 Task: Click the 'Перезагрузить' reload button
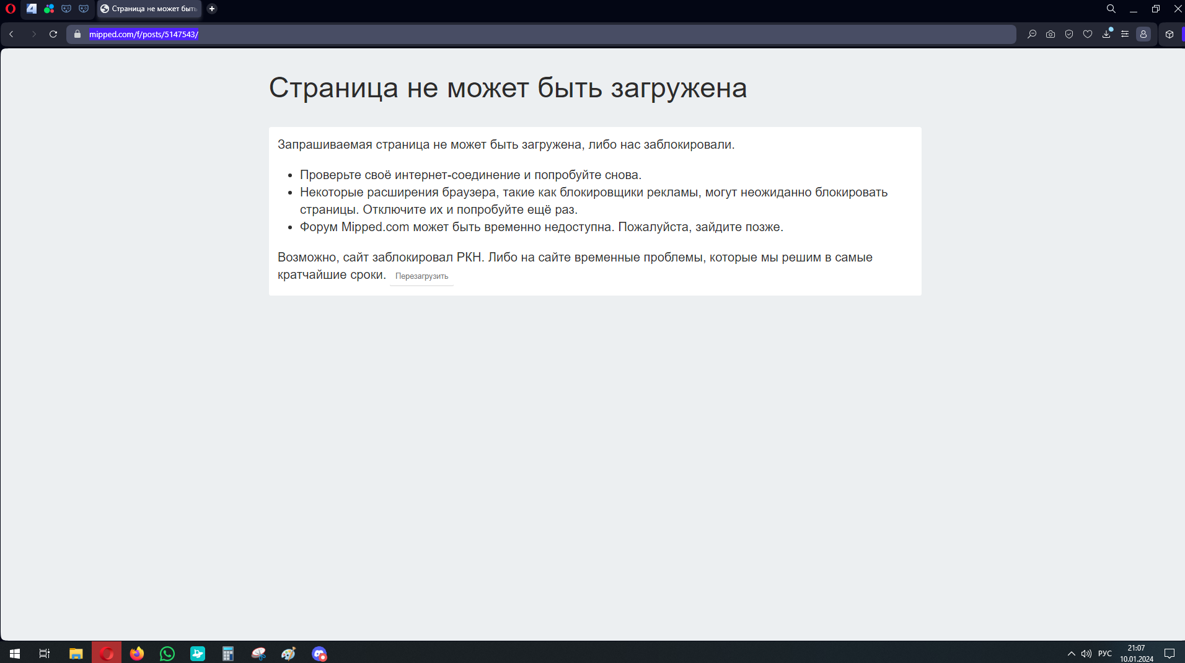(x=422, y=276)
